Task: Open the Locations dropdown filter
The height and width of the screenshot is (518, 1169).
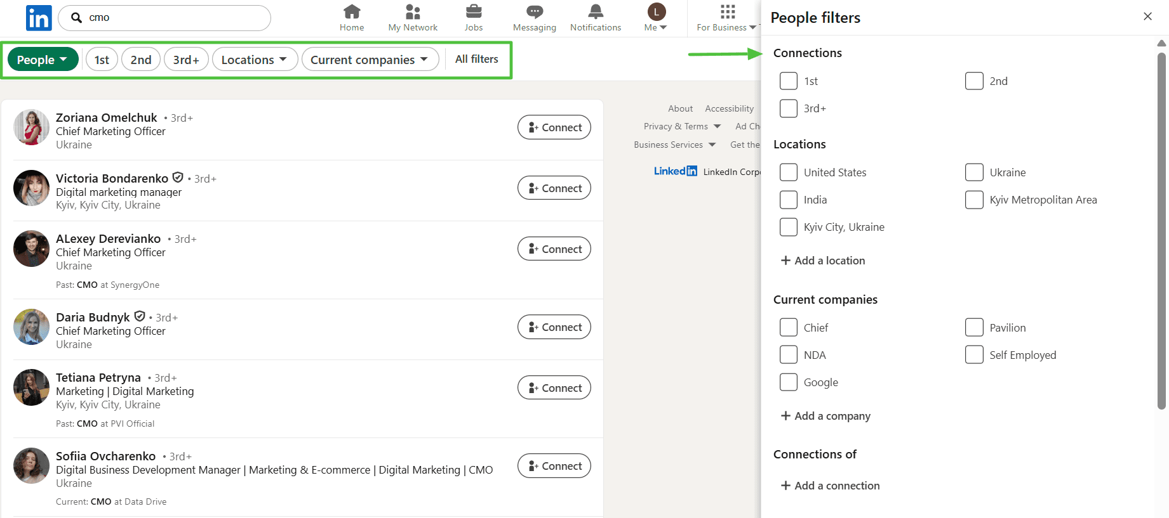Action: click(254, 60)
